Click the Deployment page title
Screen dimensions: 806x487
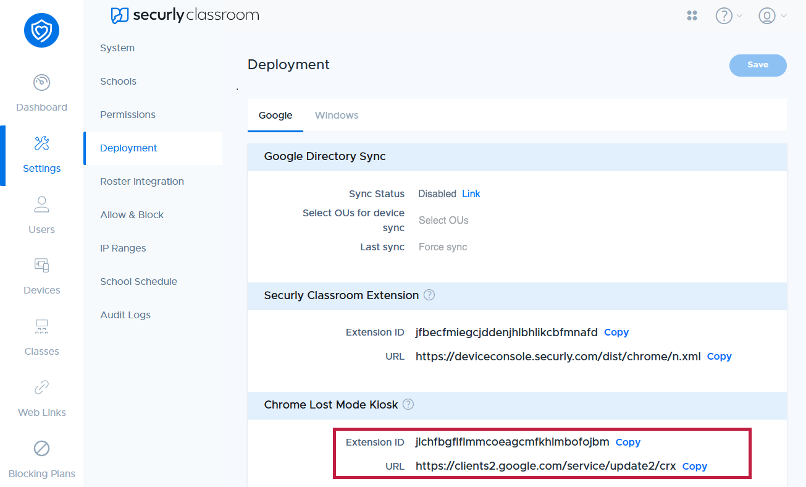[288, 64]
